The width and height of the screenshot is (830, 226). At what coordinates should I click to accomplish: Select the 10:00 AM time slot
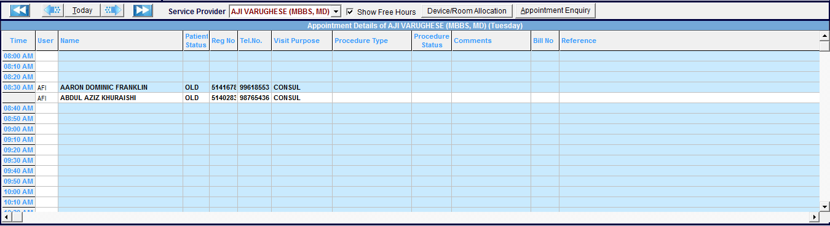tap(18, 192)
